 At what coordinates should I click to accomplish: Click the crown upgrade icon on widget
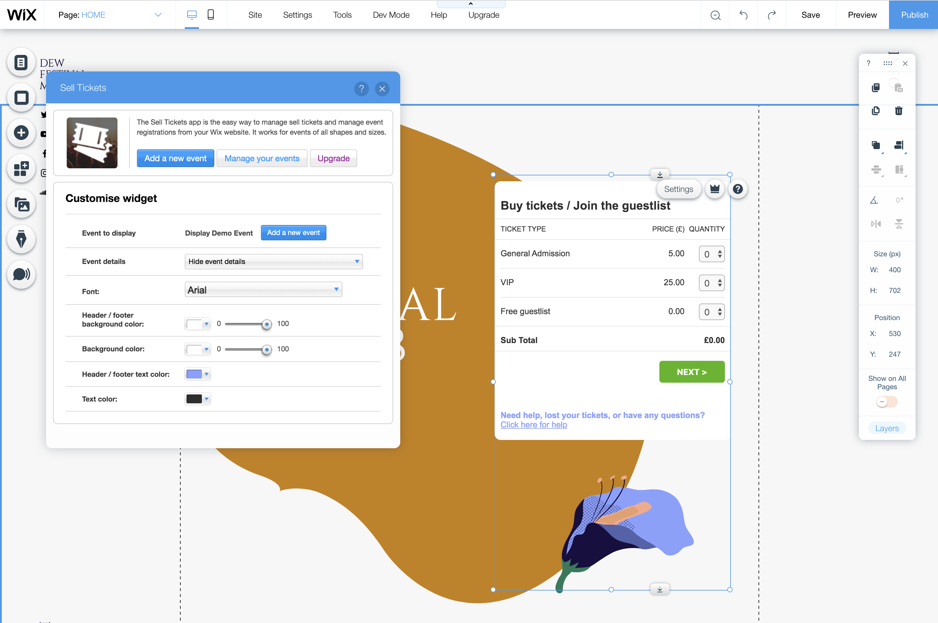click(715, 189)
